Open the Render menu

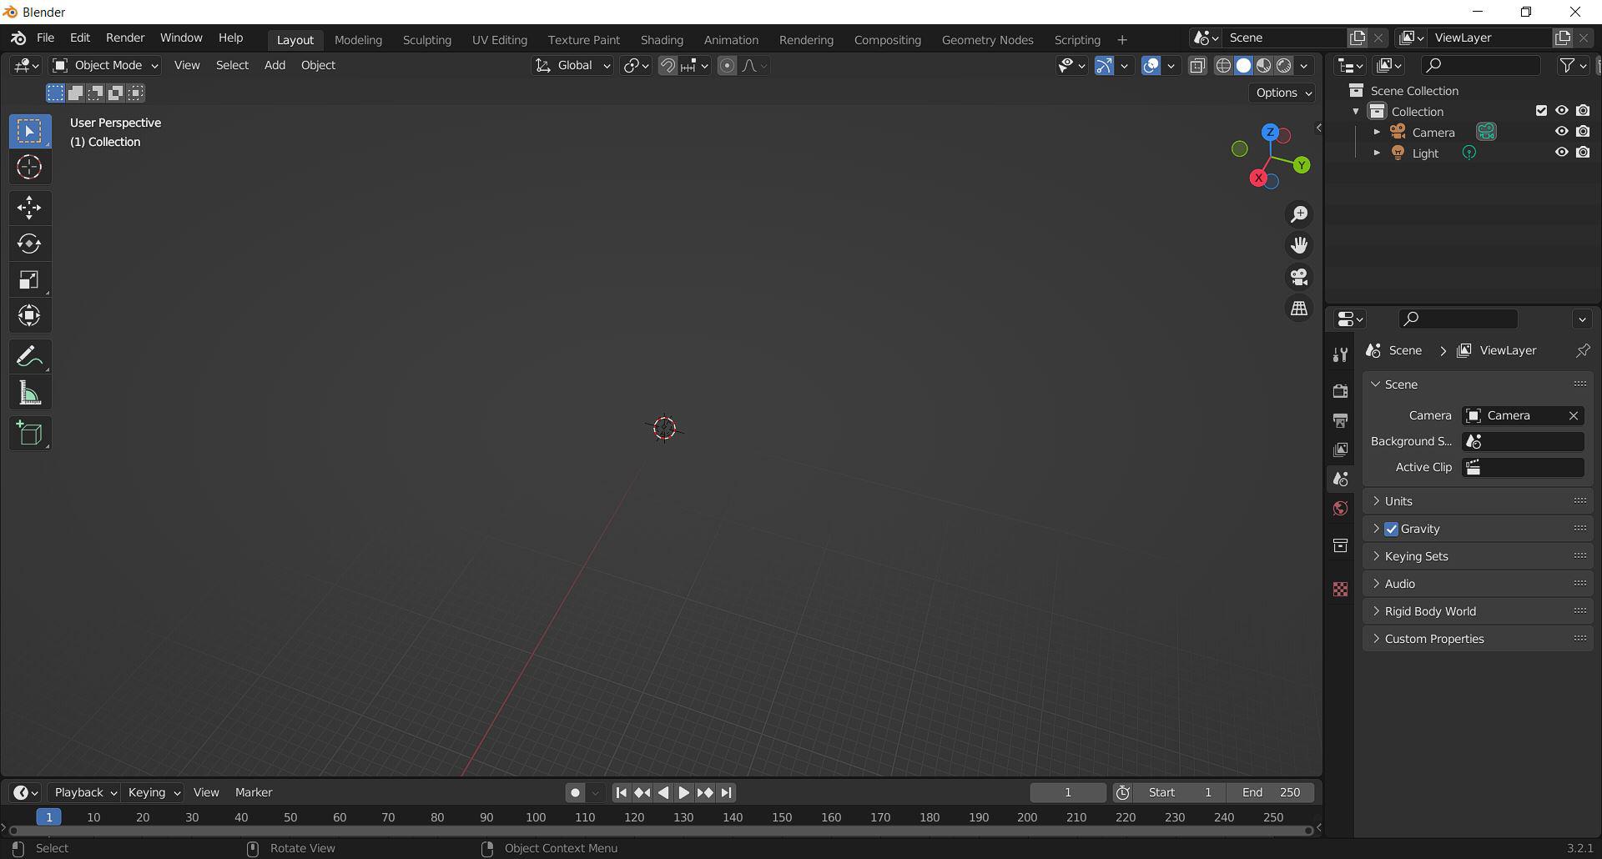point(124,38)
